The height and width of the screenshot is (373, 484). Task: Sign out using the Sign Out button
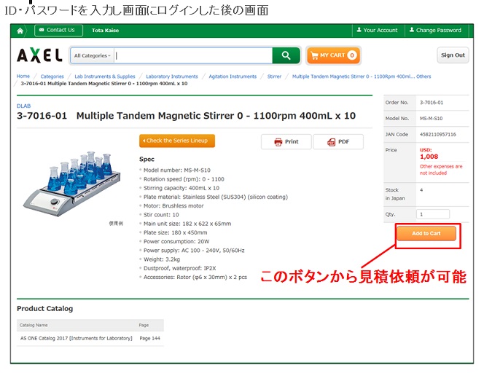point(453,55)
